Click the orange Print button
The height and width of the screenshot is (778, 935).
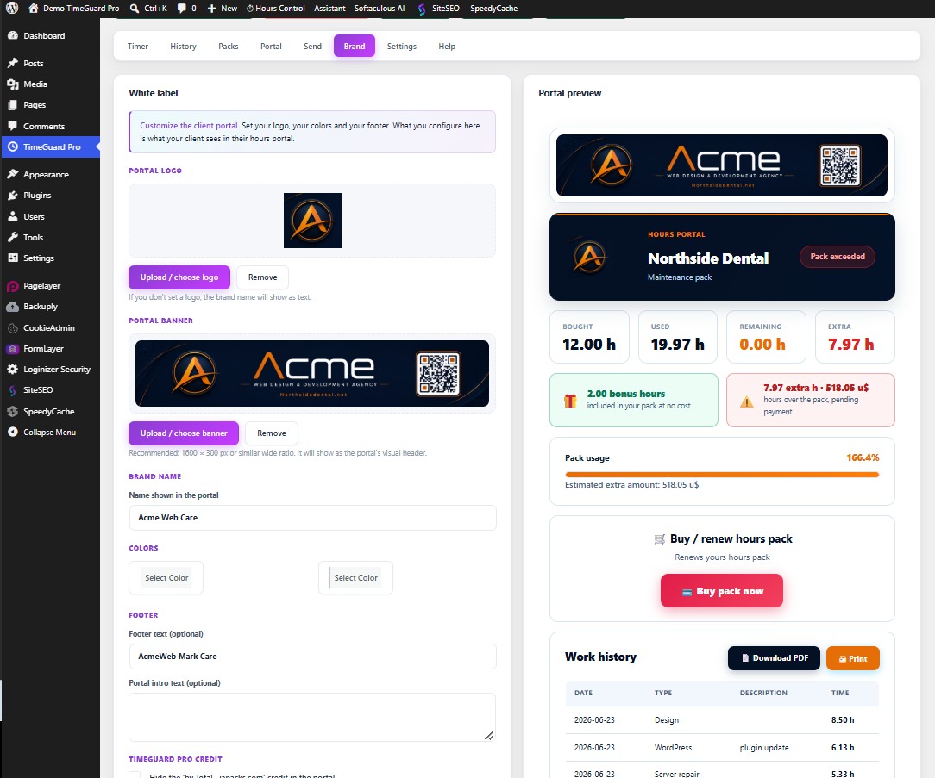(x=853, y=658)
